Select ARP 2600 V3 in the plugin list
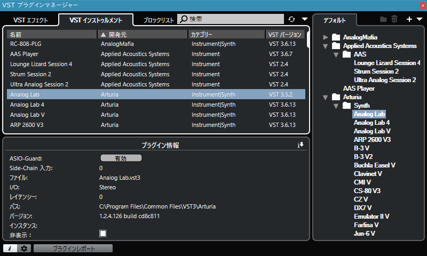427x256 pixels. (x=156, y=125)
